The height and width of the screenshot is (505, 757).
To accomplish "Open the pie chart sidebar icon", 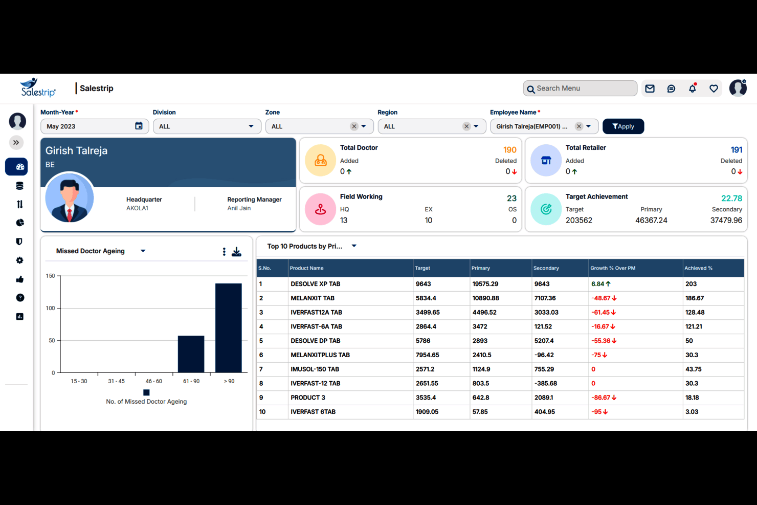I will (19, 223).
